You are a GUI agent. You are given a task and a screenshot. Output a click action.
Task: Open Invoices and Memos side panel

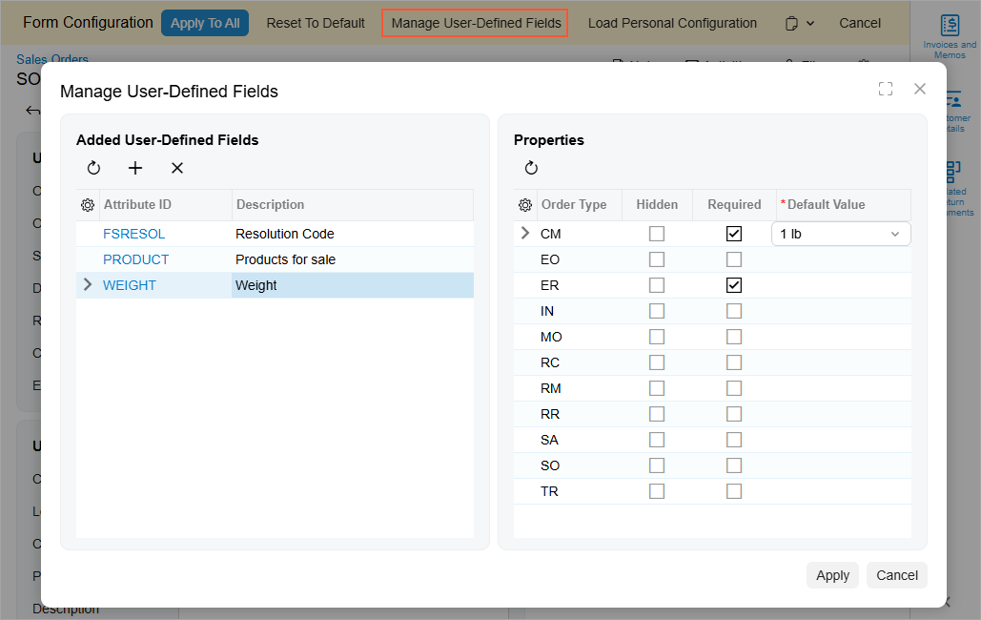949,36
